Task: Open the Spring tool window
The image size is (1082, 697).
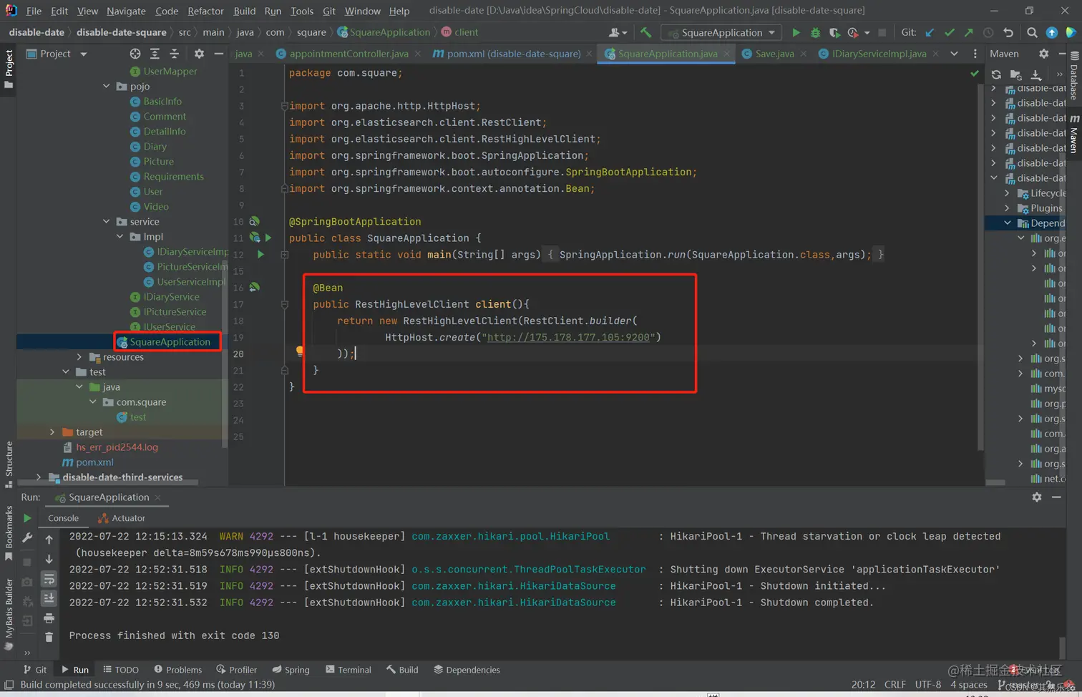Action: (x=291, y=670)
